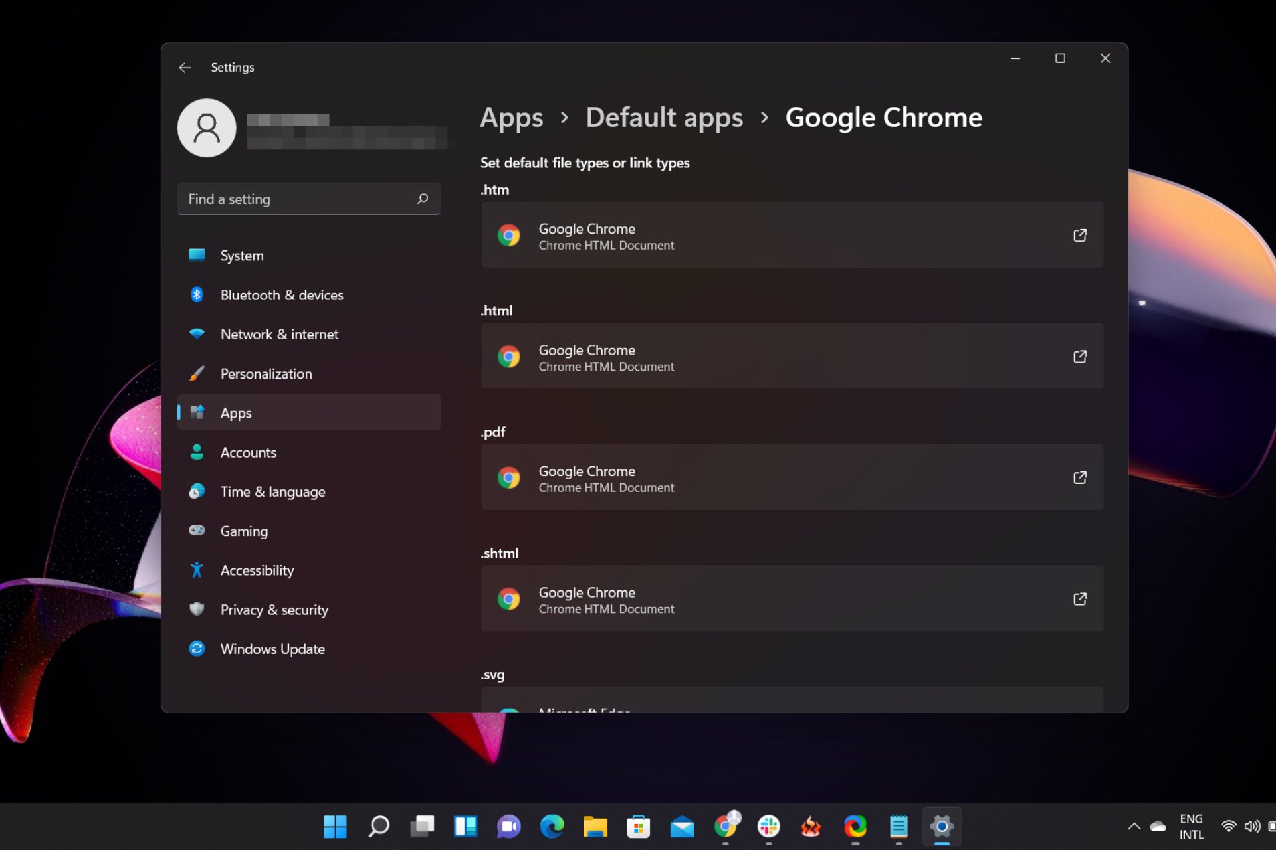Open Accounts settings
This screenshot has width=1276, height=850.
click(x=249, y=452)
